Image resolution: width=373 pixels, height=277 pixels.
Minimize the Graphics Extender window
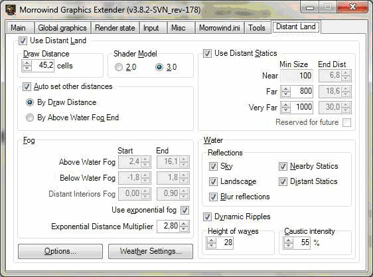coord(309,7)
